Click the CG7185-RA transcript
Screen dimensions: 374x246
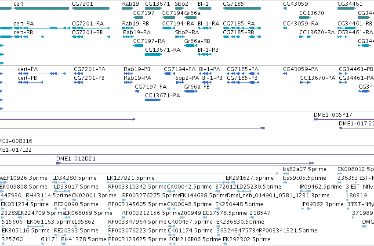click(x=242, y=28)
